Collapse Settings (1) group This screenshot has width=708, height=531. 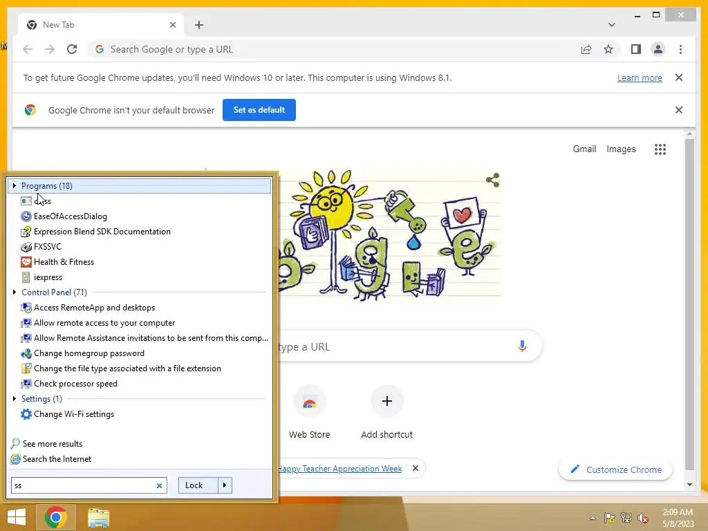15,399
